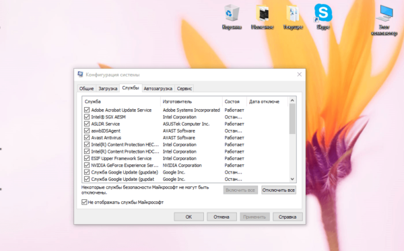Select the Службы tab

click(x=131, y=88)
